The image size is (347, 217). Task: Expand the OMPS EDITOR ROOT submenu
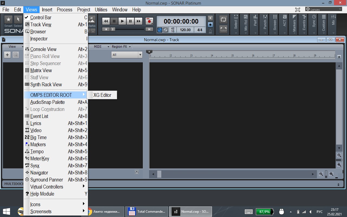tap(56, 95)
